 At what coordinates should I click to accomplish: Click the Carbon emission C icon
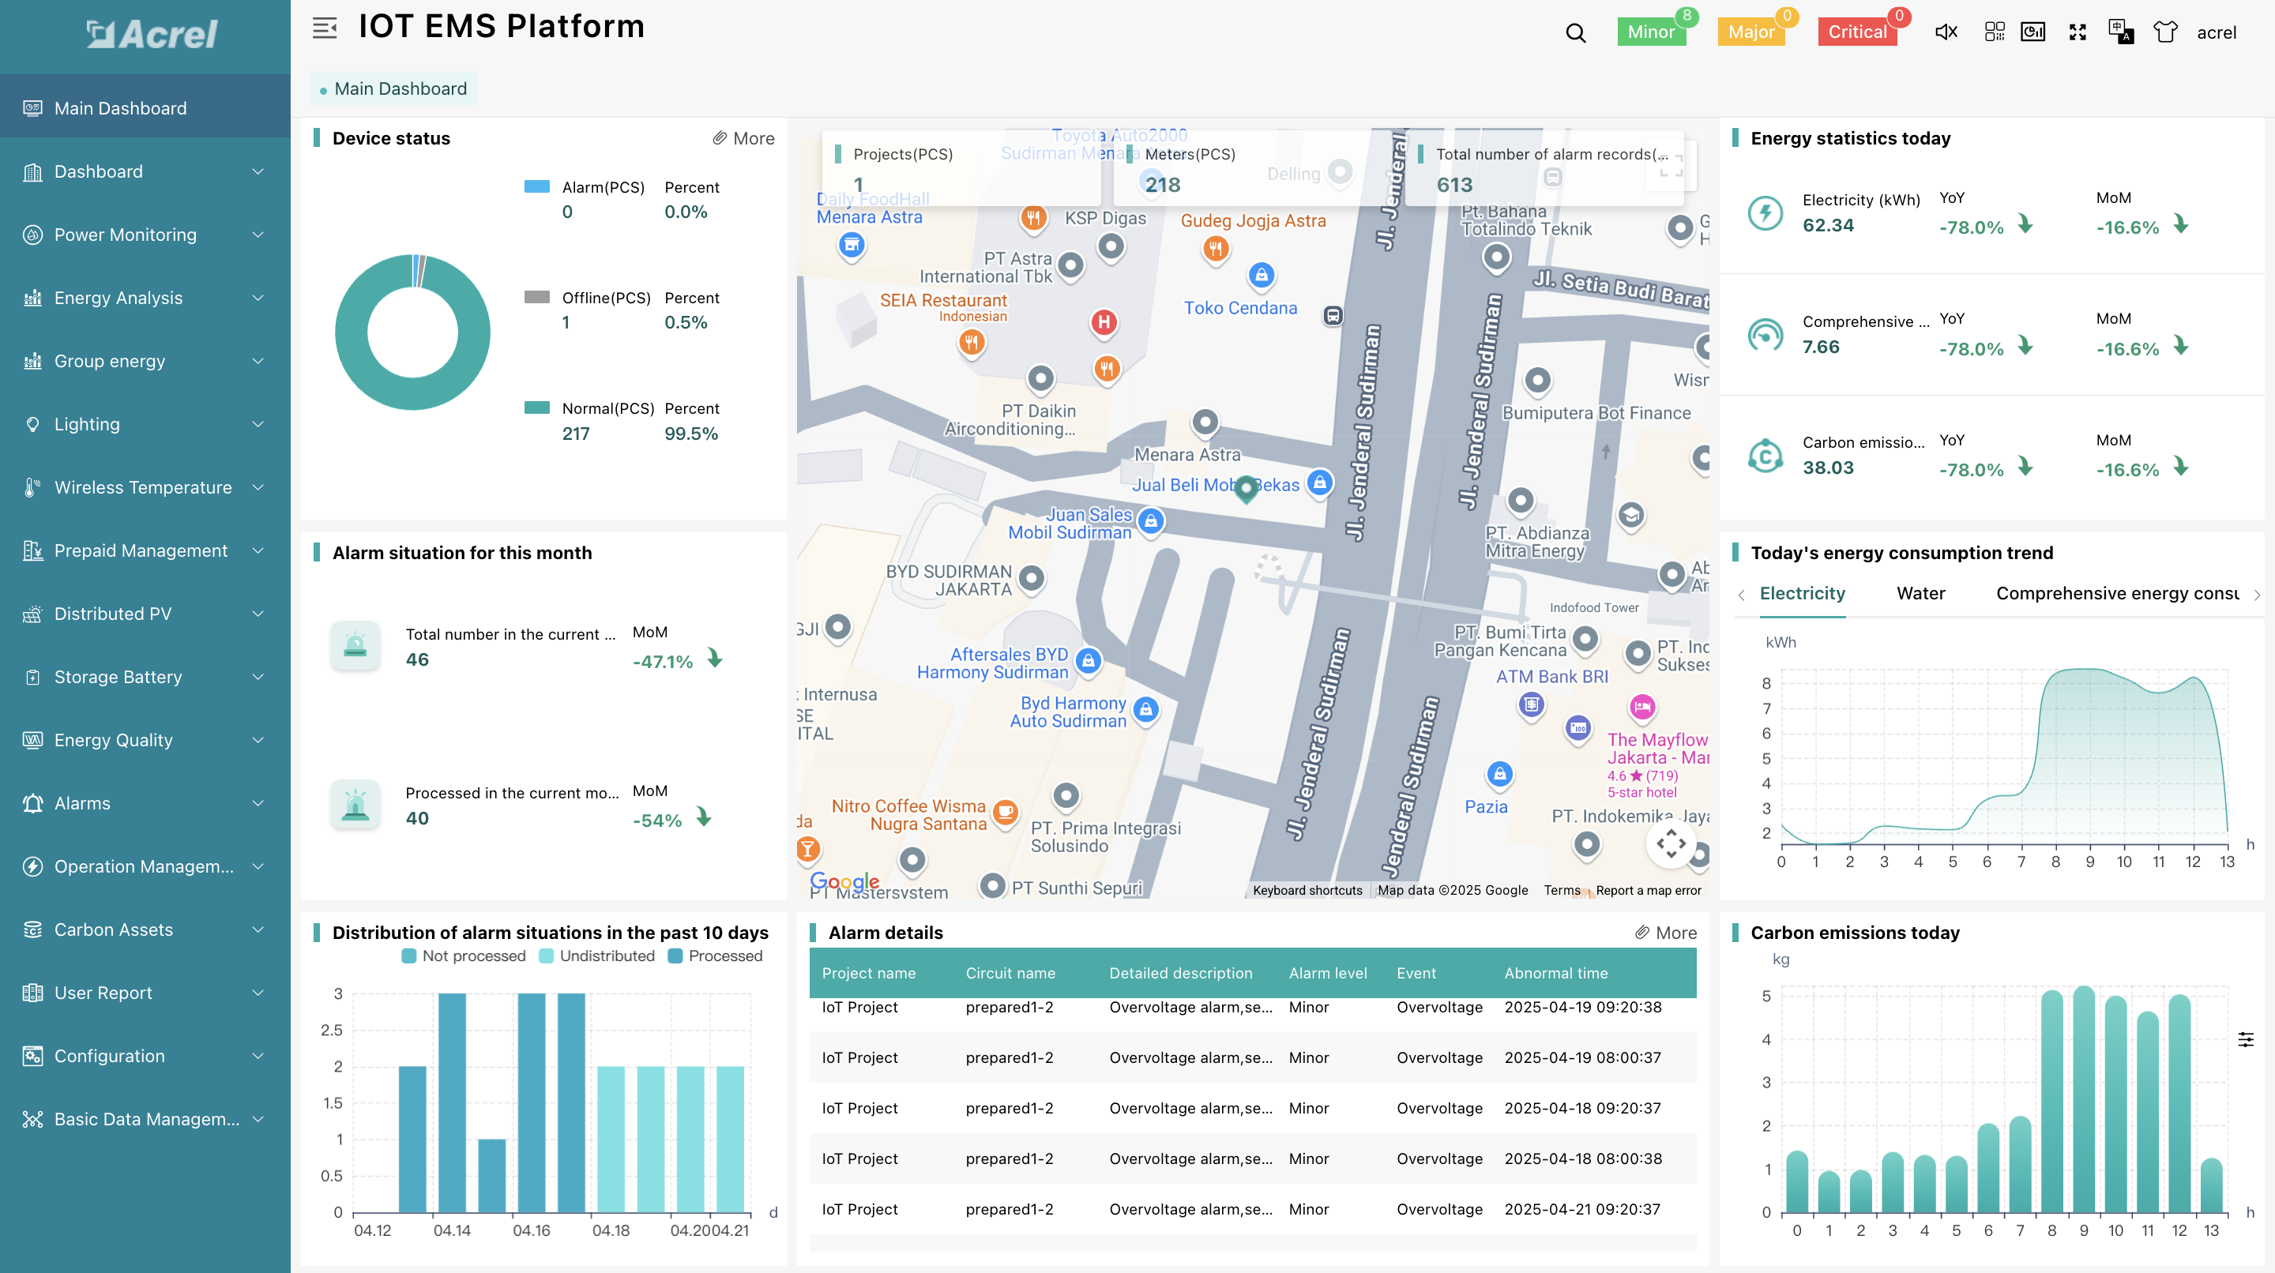[x=1765, y=456]
